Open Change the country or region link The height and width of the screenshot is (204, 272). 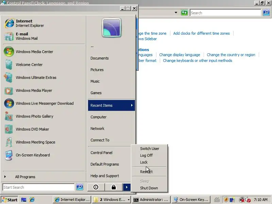tap(231, 55)
